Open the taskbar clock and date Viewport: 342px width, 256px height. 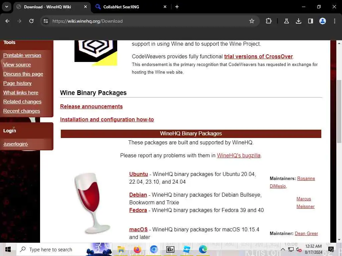[313, 249]
